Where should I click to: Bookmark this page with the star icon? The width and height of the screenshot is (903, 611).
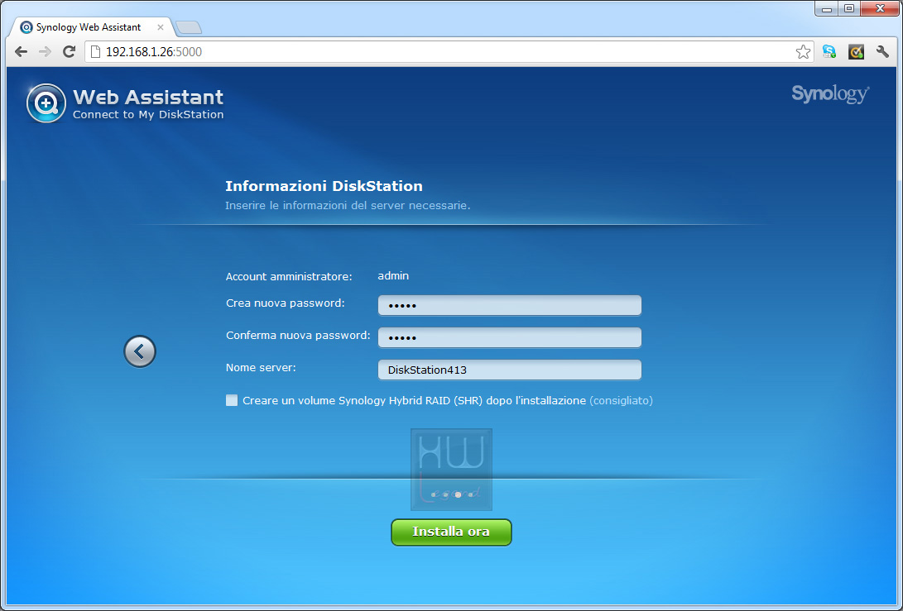[803, 52]
